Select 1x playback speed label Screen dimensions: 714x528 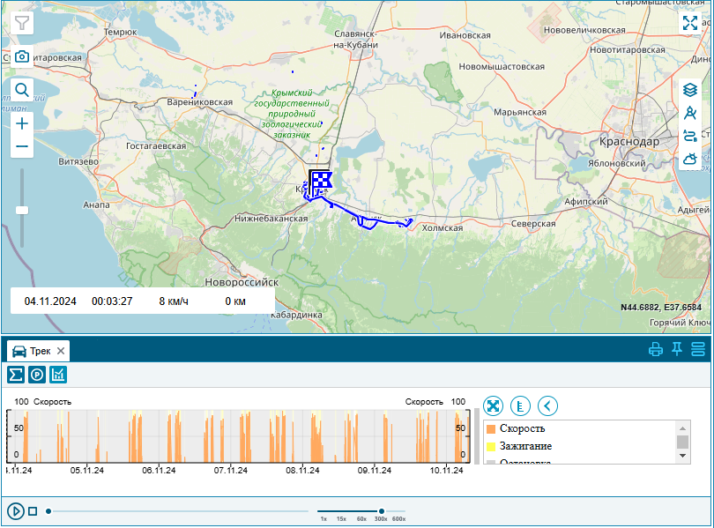pyautogui.click(x=324, y=519)
